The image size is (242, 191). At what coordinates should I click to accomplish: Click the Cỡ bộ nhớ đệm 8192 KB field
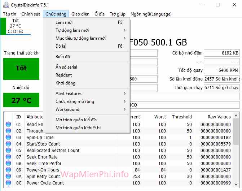pos(222,53)
